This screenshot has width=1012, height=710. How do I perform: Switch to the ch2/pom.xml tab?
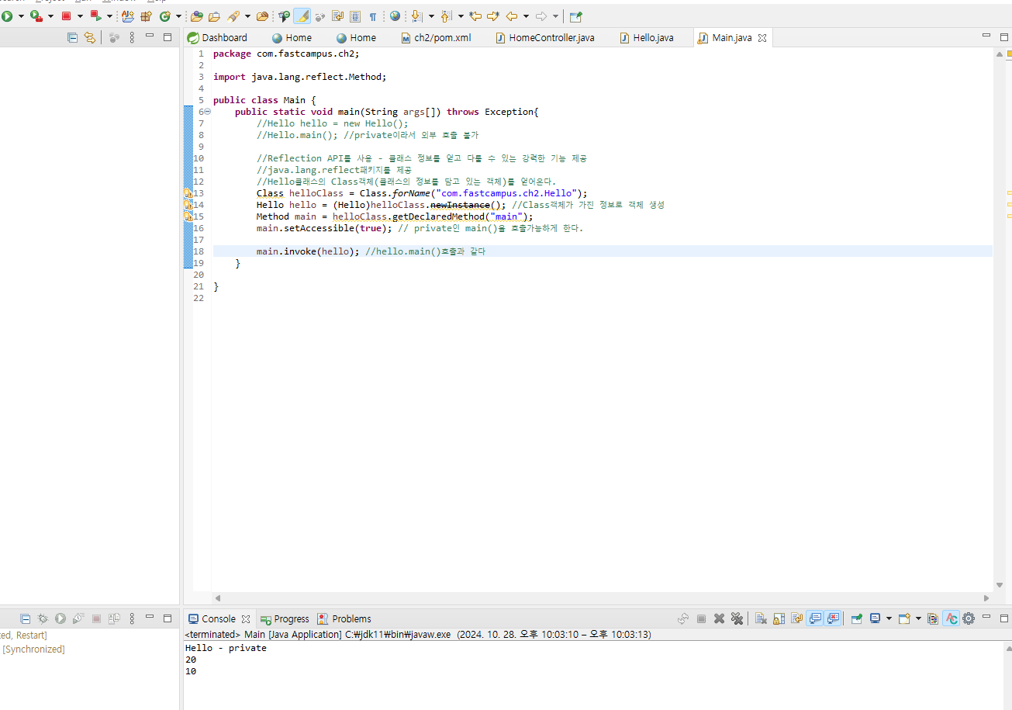point(436,37)
